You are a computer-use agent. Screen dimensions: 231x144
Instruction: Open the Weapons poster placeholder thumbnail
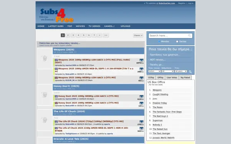tap(45, 58)
